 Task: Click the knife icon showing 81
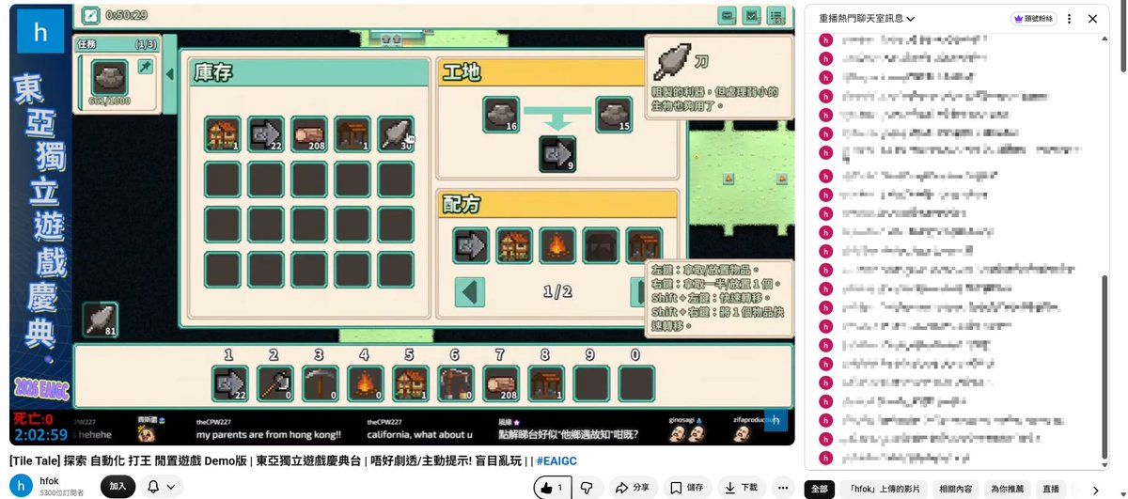coord(100,320)
